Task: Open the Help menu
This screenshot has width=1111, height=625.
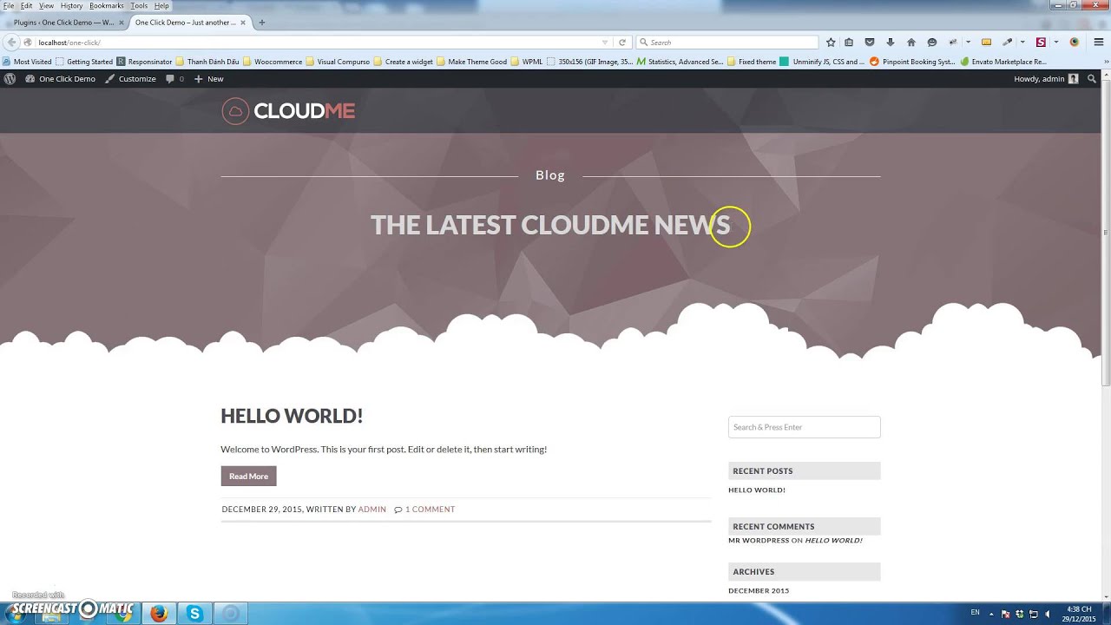Action: 161,5
